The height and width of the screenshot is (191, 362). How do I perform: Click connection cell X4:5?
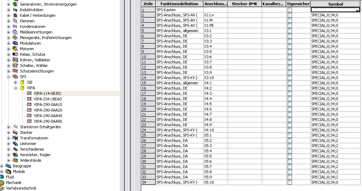coord(215,104)
